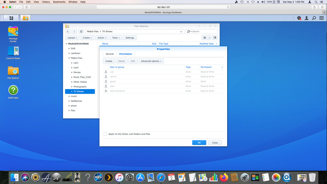327x184 pixels.
Task: Open Safari History menu
Action: point(46,2)
